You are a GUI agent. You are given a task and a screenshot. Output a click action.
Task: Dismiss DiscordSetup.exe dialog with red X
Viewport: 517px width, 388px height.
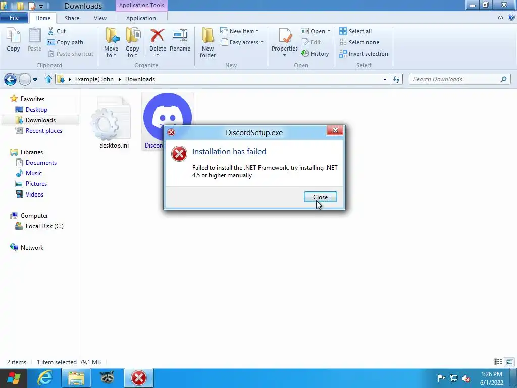335,131
